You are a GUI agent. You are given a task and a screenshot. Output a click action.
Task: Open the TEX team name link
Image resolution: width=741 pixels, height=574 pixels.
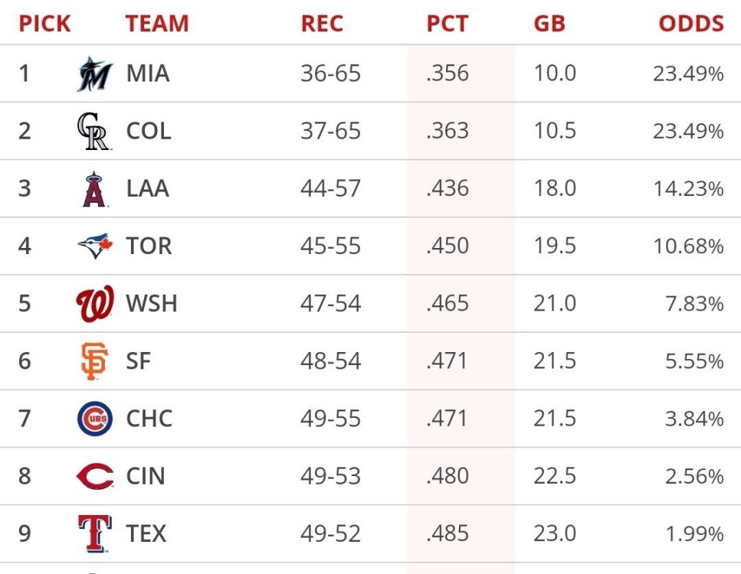click(146, 533)
